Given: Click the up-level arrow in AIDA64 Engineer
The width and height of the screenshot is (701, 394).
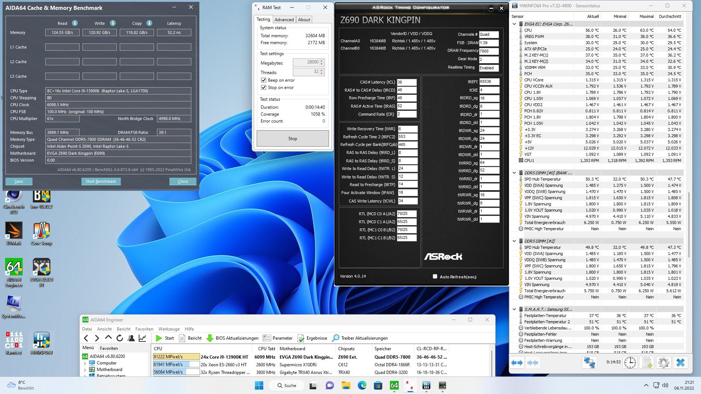Looking at the screenshot, I should point(108,338).
